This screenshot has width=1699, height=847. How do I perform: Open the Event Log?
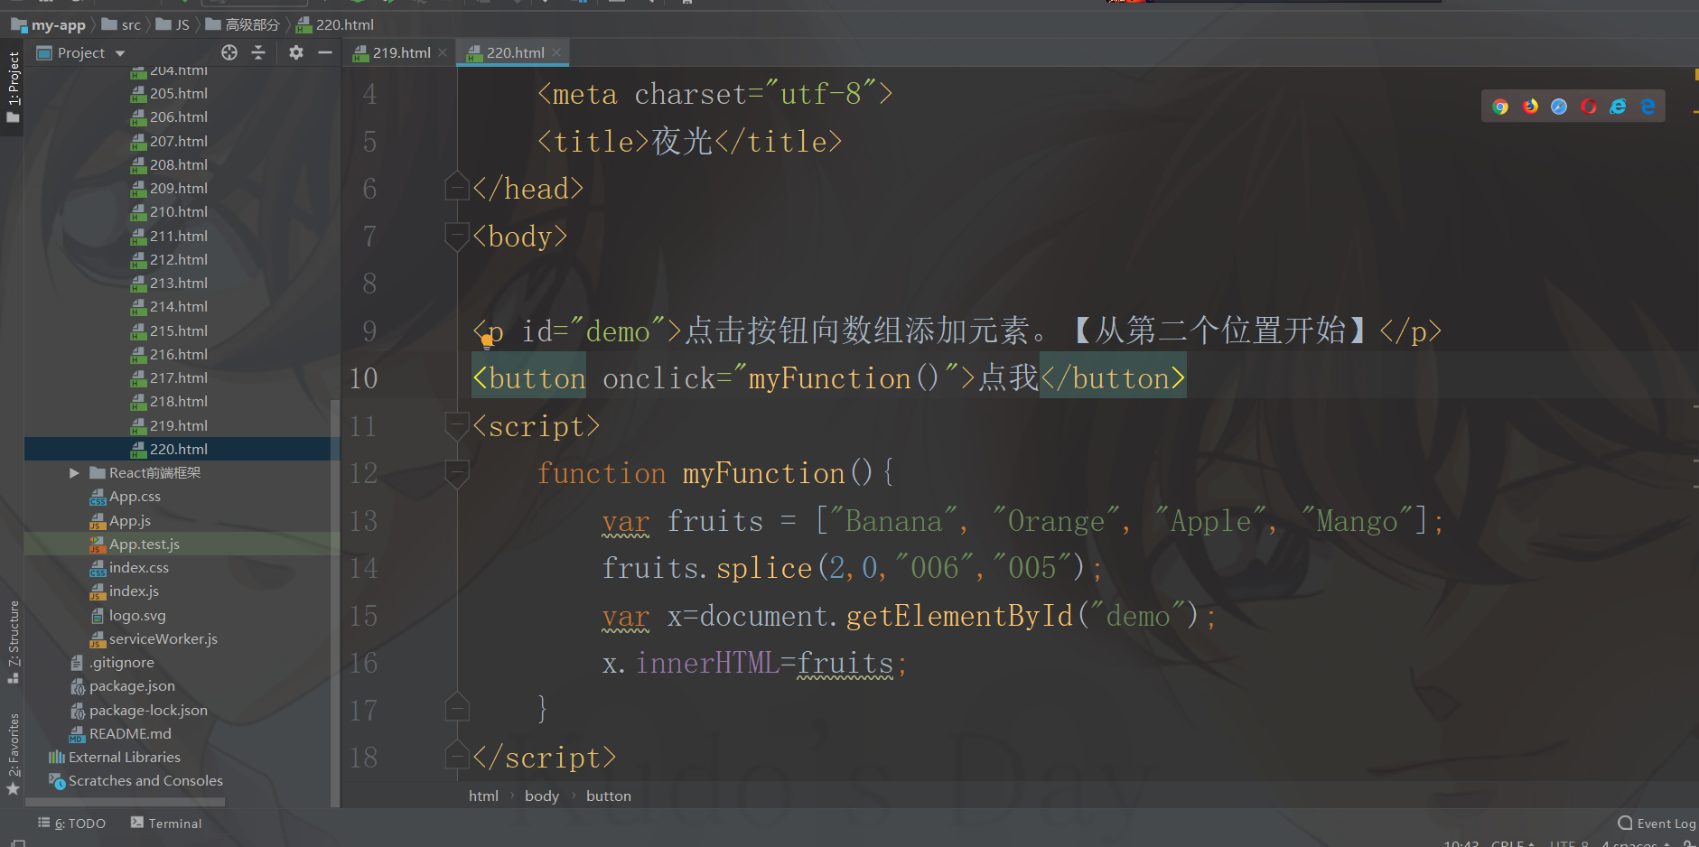1657,823
